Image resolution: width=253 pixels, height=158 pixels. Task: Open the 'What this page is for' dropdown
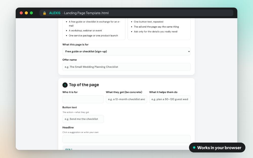point(126,51)
